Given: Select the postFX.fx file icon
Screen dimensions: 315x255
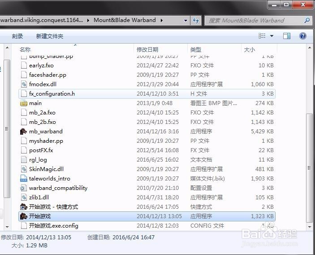Looking at the screenshot, I should 24,150.
